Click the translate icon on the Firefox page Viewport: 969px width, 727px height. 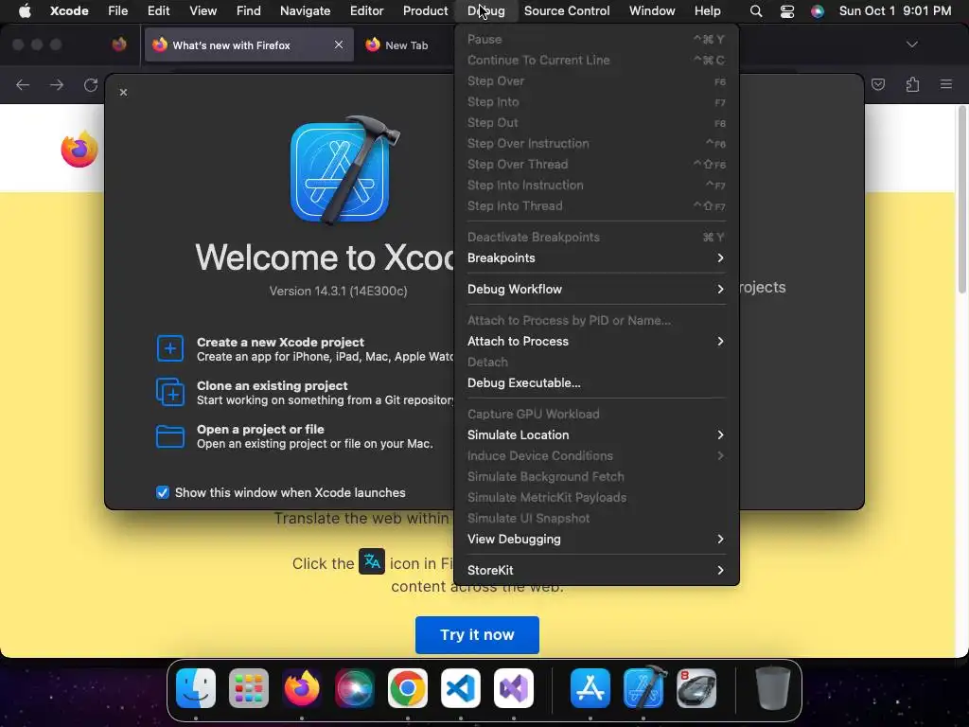point(372,561)
